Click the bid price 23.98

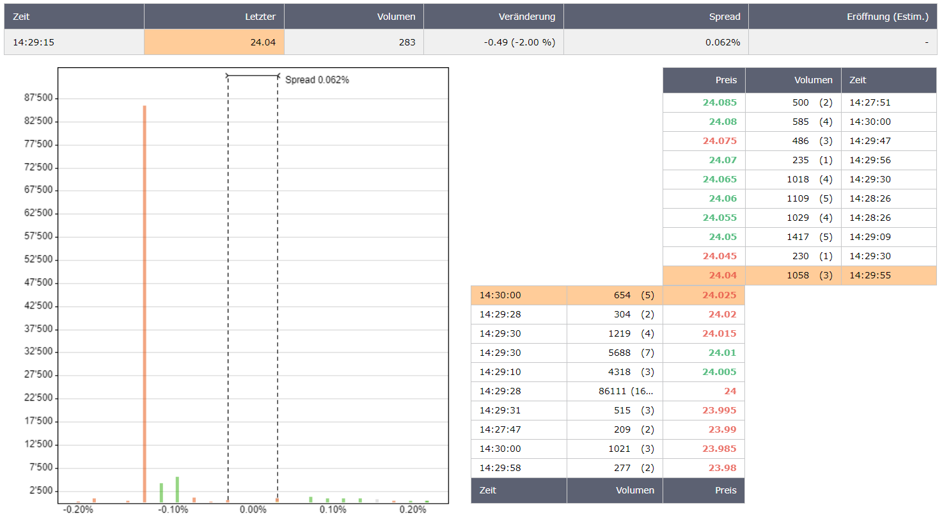point(722,468)
